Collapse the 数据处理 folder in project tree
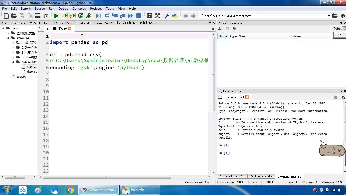Image resolution: width=346 pixels, height=195 pixels. click(8, 38)
